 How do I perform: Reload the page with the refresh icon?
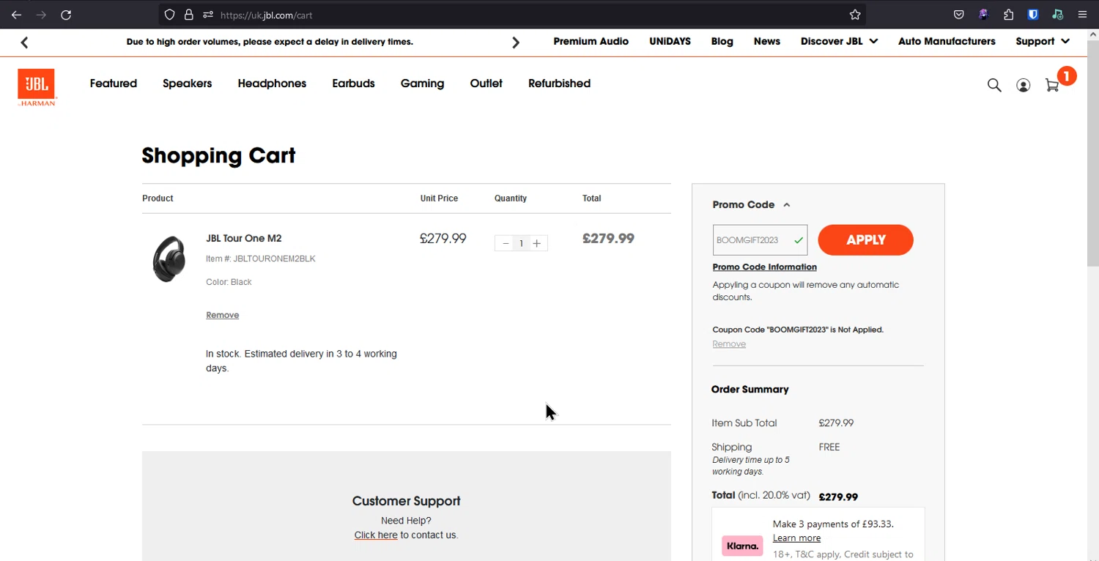[66, 15]
